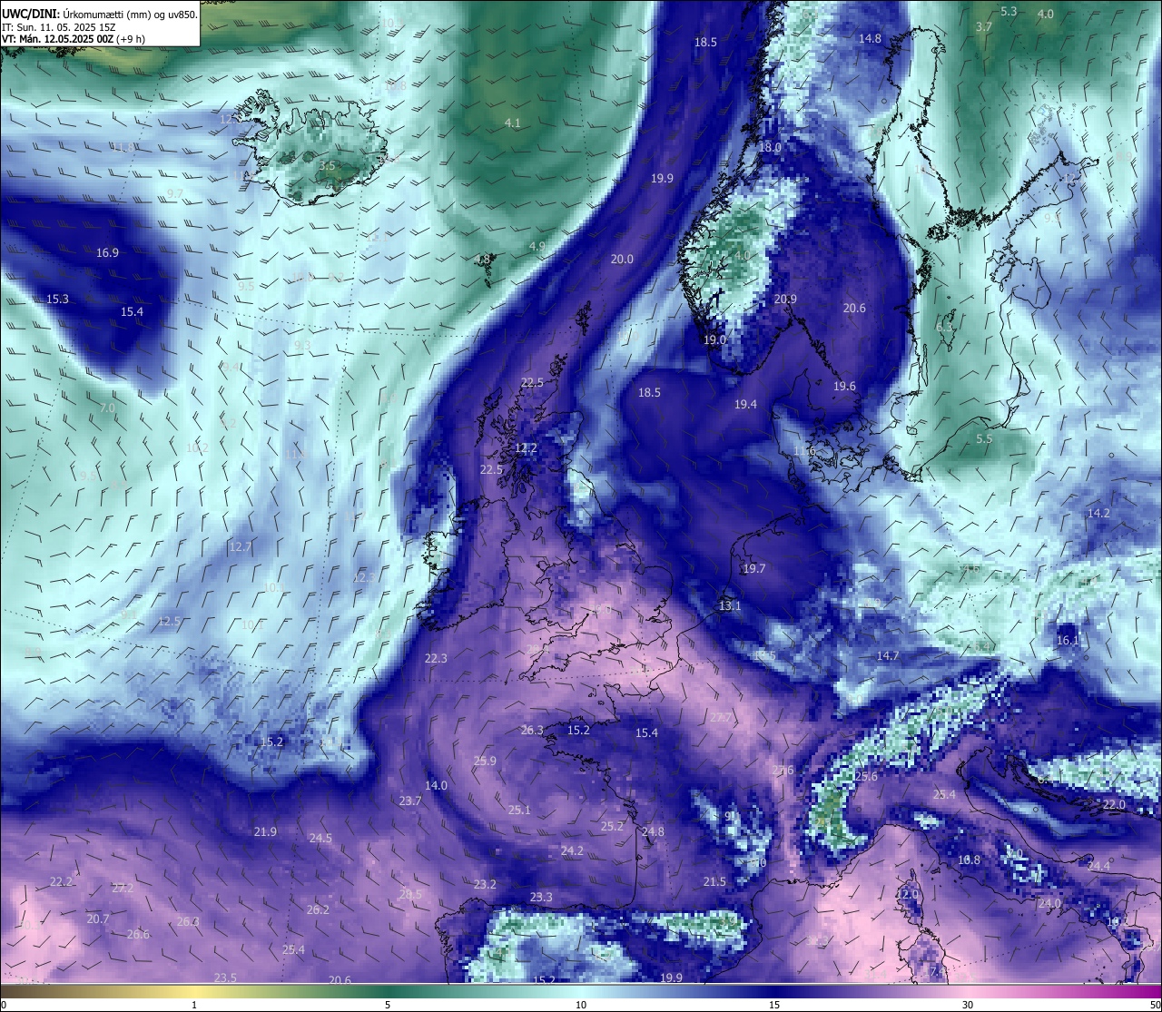The width and height of the screenshot is (1162, 1012).
Task: Click the 14.0 value west of Brittany
Action: 436,785
